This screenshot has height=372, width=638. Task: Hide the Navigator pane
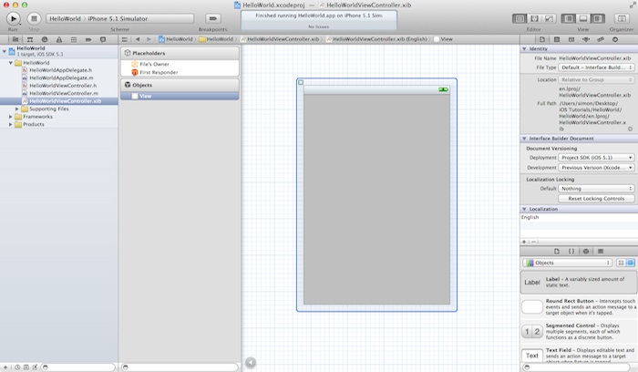tap(569, 18)
